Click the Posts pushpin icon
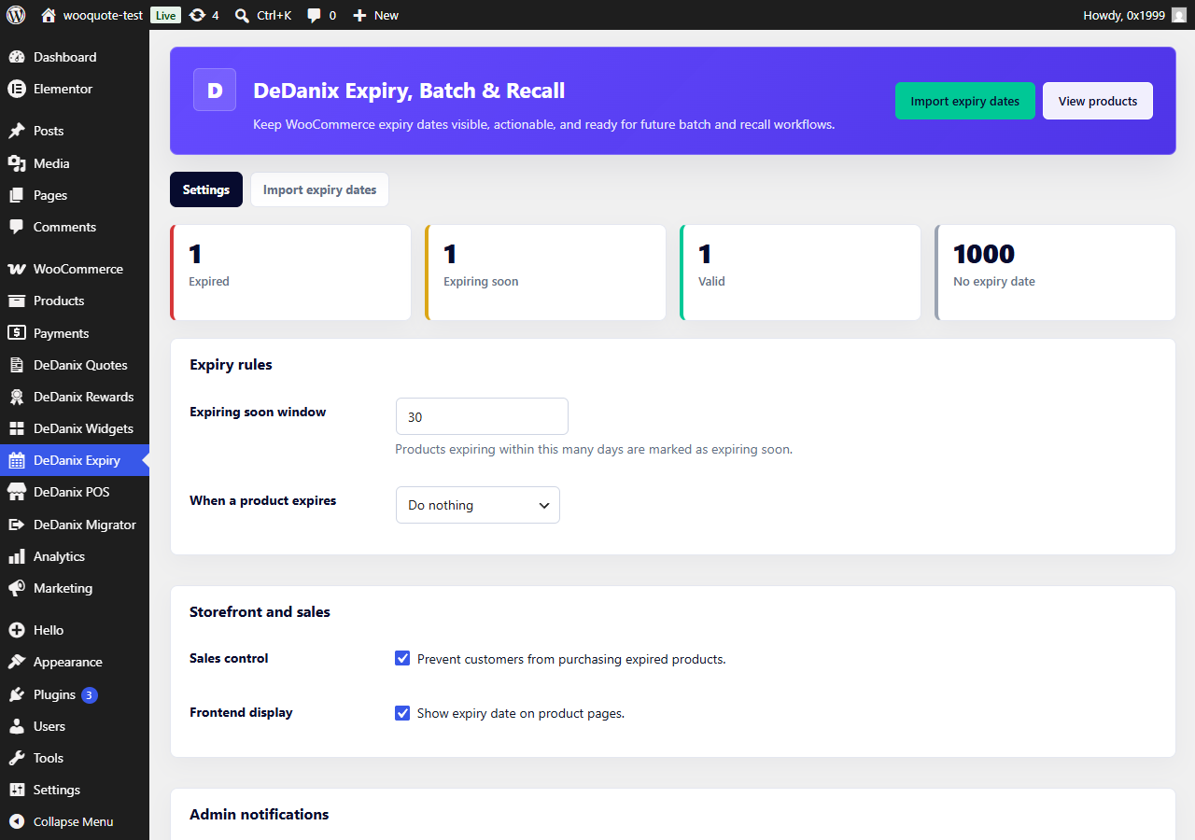This screenshot has width=1195, height=840. pyautogui.click(x=17, y=131)
